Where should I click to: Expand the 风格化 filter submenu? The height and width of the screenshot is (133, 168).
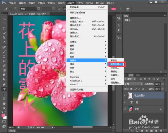87,42
